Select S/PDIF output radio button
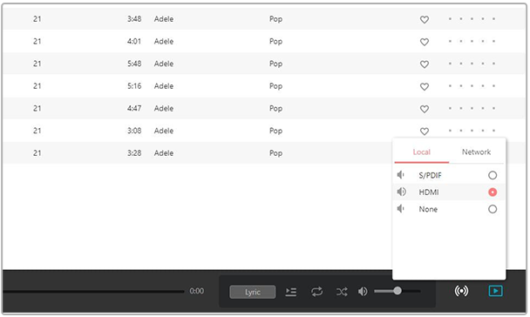 click(493, 175)
